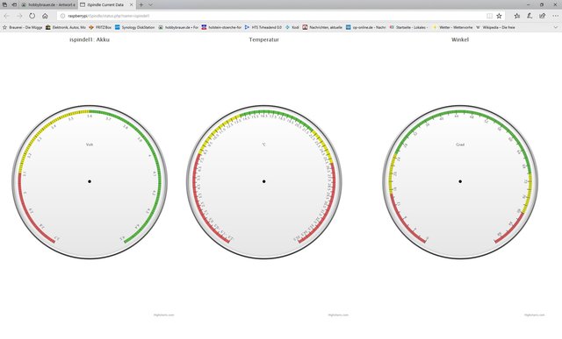Open the favorites hub icon
Screen dimensions: 562x339
coord(517,16)
